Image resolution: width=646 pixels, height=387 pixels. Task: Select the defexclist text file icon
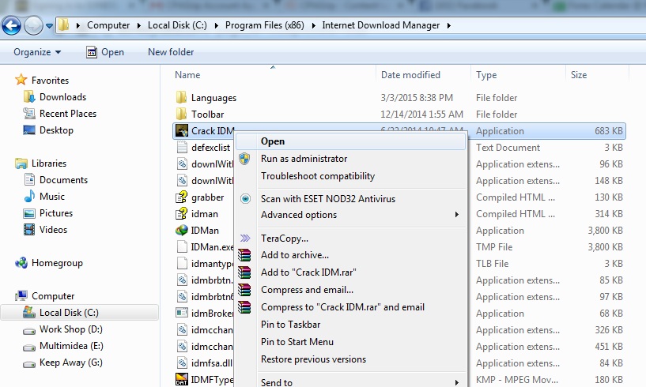pyautogui.click(x=182, y=147)
